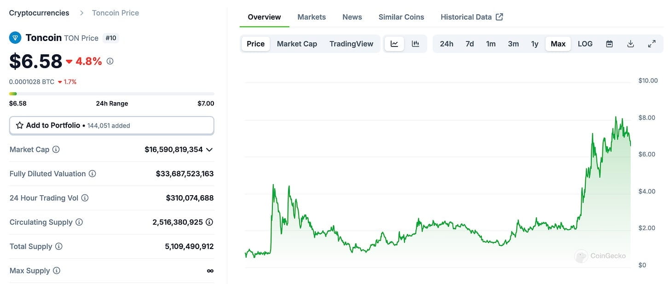The image size is (670, 284).
Task: Go to Cryptocurrencies breadcrumb link
Action: tap(39, 13)
